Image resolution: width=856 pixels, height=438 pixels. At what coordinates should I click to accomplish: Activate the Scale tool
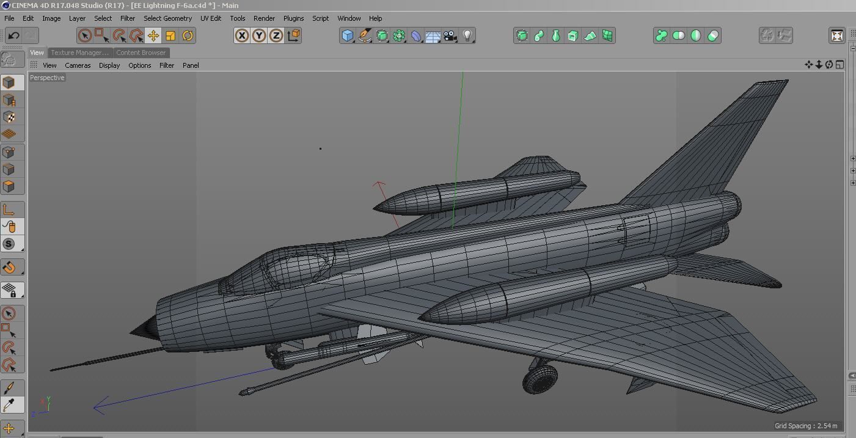point(170,35)
